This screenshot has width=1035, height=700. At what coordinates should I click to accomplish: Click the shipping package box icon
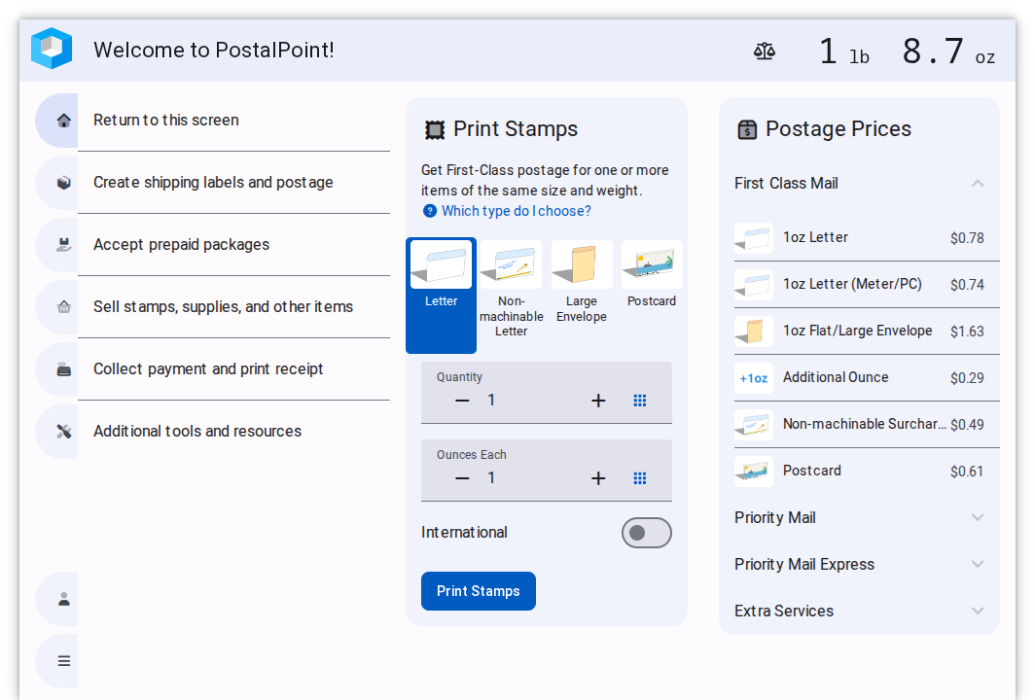tap(64, 183)
